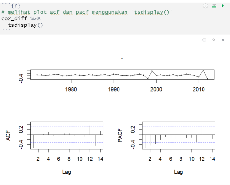
Task: Click the Lag label below ACF plot
Action: pos(66,172)
